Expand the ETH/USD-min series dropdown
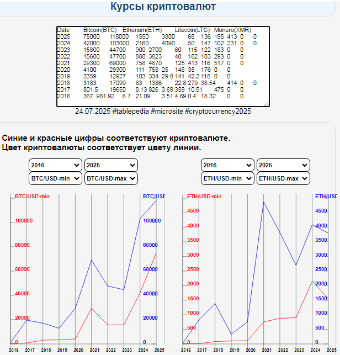The image size is (340, 355). [227, 178]
